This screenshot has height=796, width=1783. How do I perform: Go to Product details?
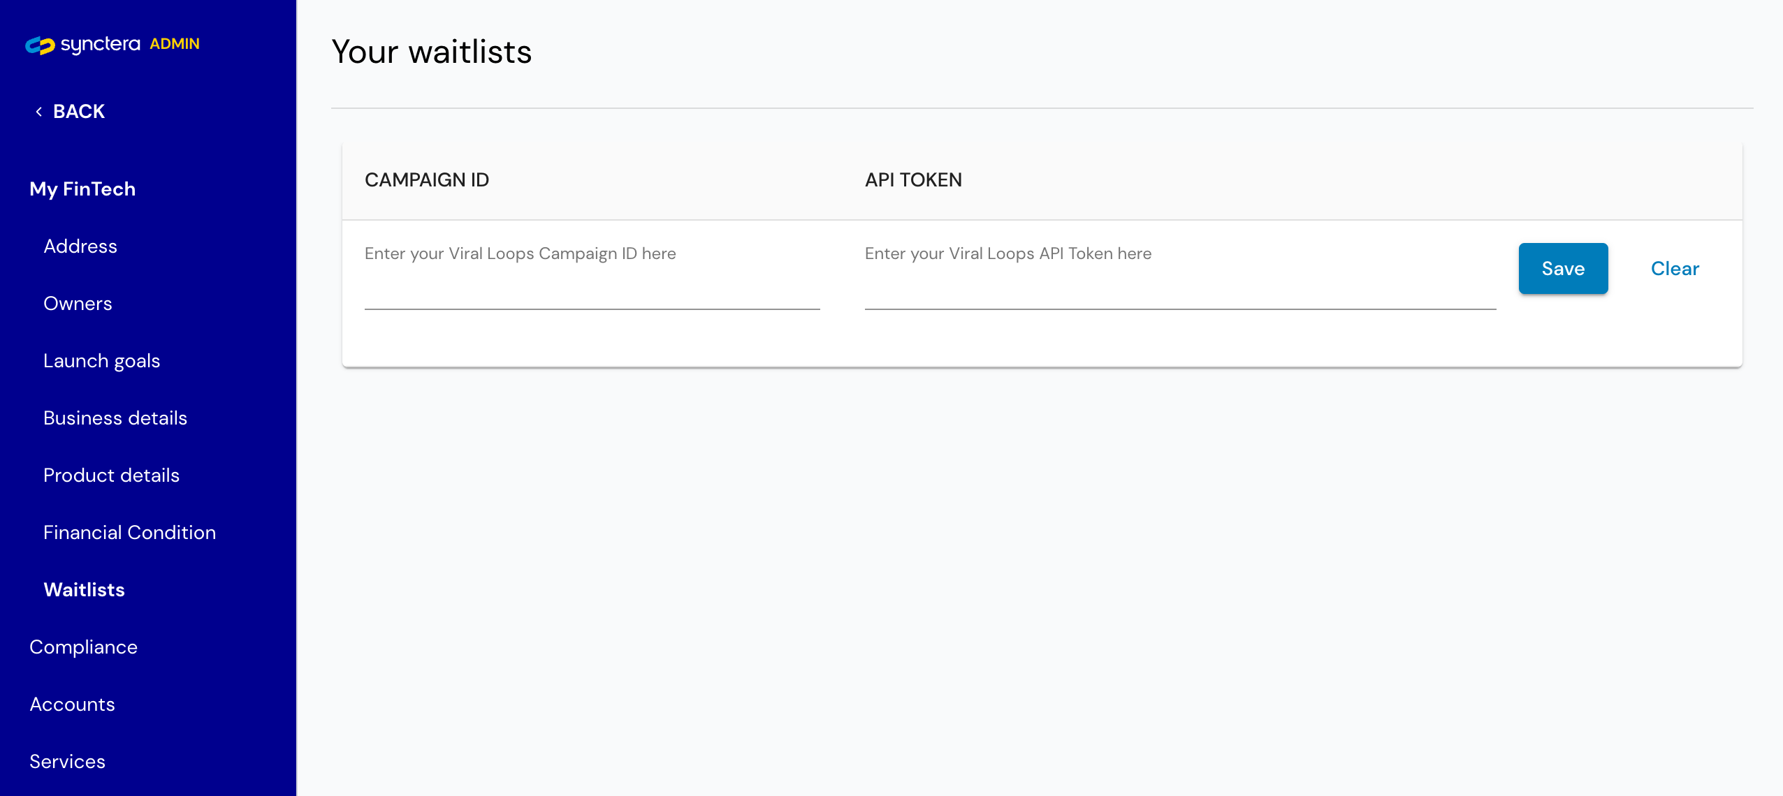coord(112,476)
